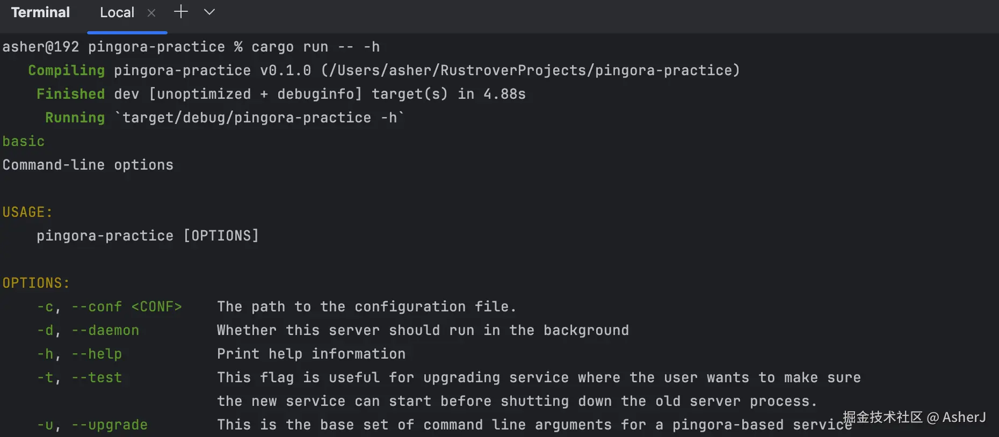Image resolution: width=999 pixels, height=437 pixels.
Task: Click the 'USAGE:' heading
Action: tap(27, 212)
